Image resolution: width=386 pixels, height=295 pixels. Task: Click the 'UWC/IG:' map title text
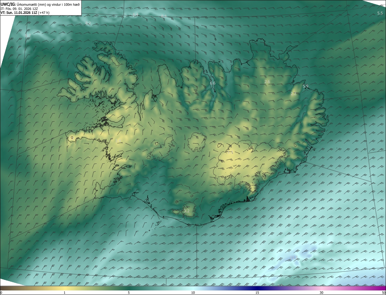pos(8,4)
